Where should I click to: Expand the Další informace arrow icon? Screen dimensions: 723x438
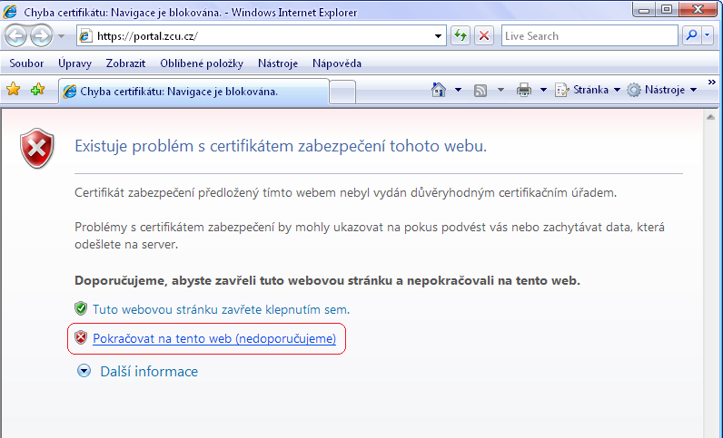click(x=84, y=371)
